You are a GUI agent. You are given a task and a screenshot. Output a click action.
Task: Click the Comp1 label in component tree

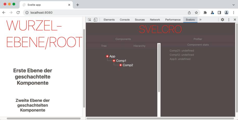click(x=121, y=61)
